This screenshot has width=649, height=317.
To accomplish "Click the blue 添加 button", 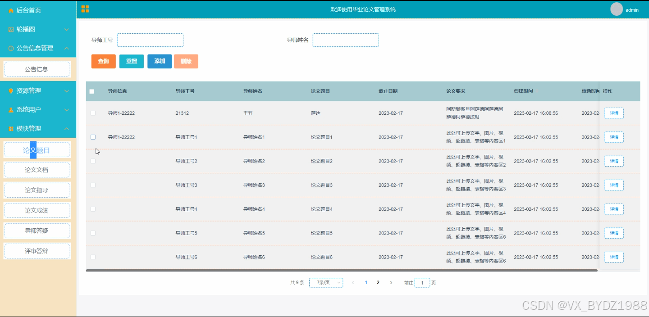I will pos(160,61).
